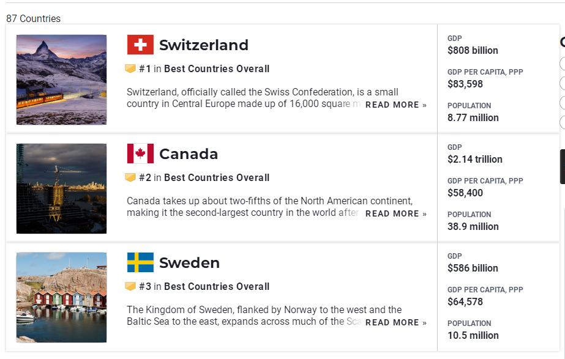The height and width of the screenshot is (359, 565).
Task: Expand Sweden description with READ MORE
Action: 396,322
